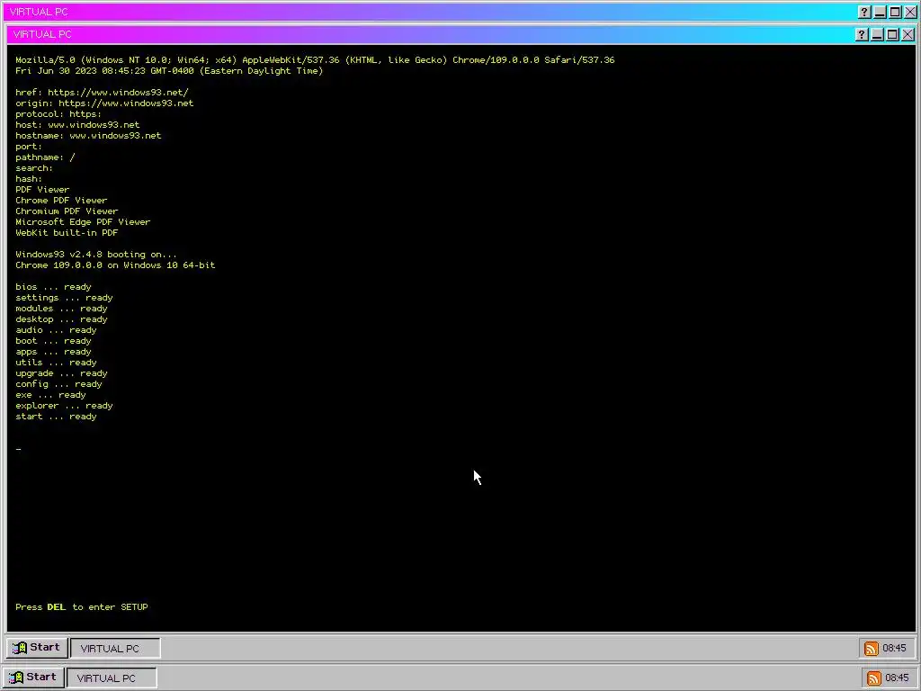Viewport: 921px width, 691px height.
Task: Click the 'pathname: /' line
Action: [45, 157]
